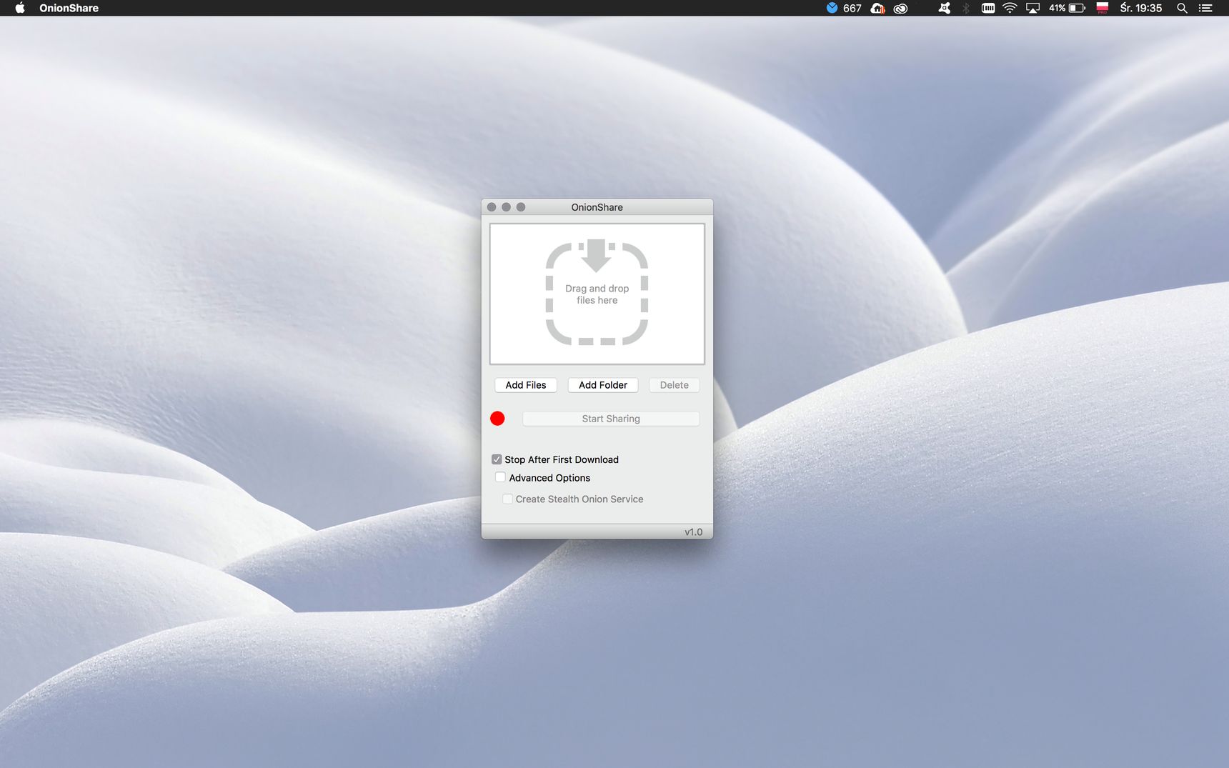The width and height of the screenshot is (1229, 768).
Task: Open the Bluetooth status menu
Action: click(x=966, y=8)
